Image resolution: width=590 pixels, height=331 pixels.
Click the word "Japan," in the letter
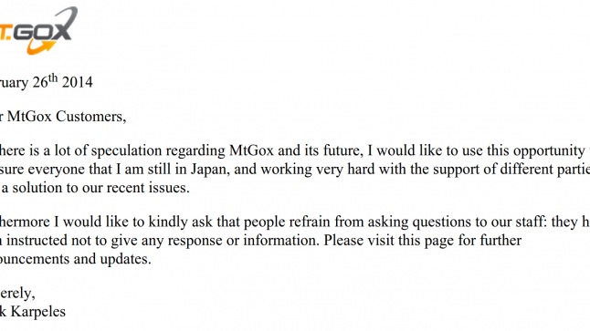point(210,170)
